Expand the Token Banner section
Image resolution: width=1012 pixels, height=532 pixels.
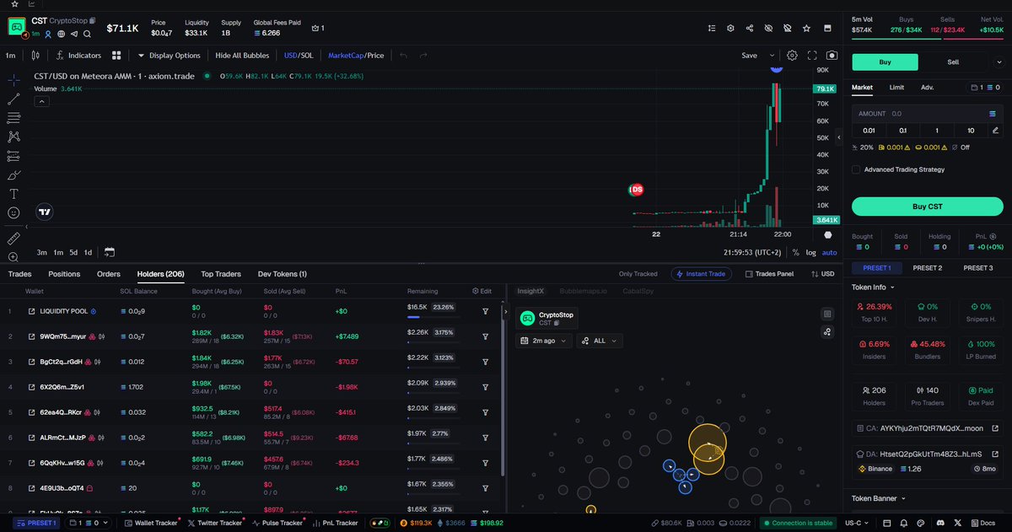(x=877, y=498)
